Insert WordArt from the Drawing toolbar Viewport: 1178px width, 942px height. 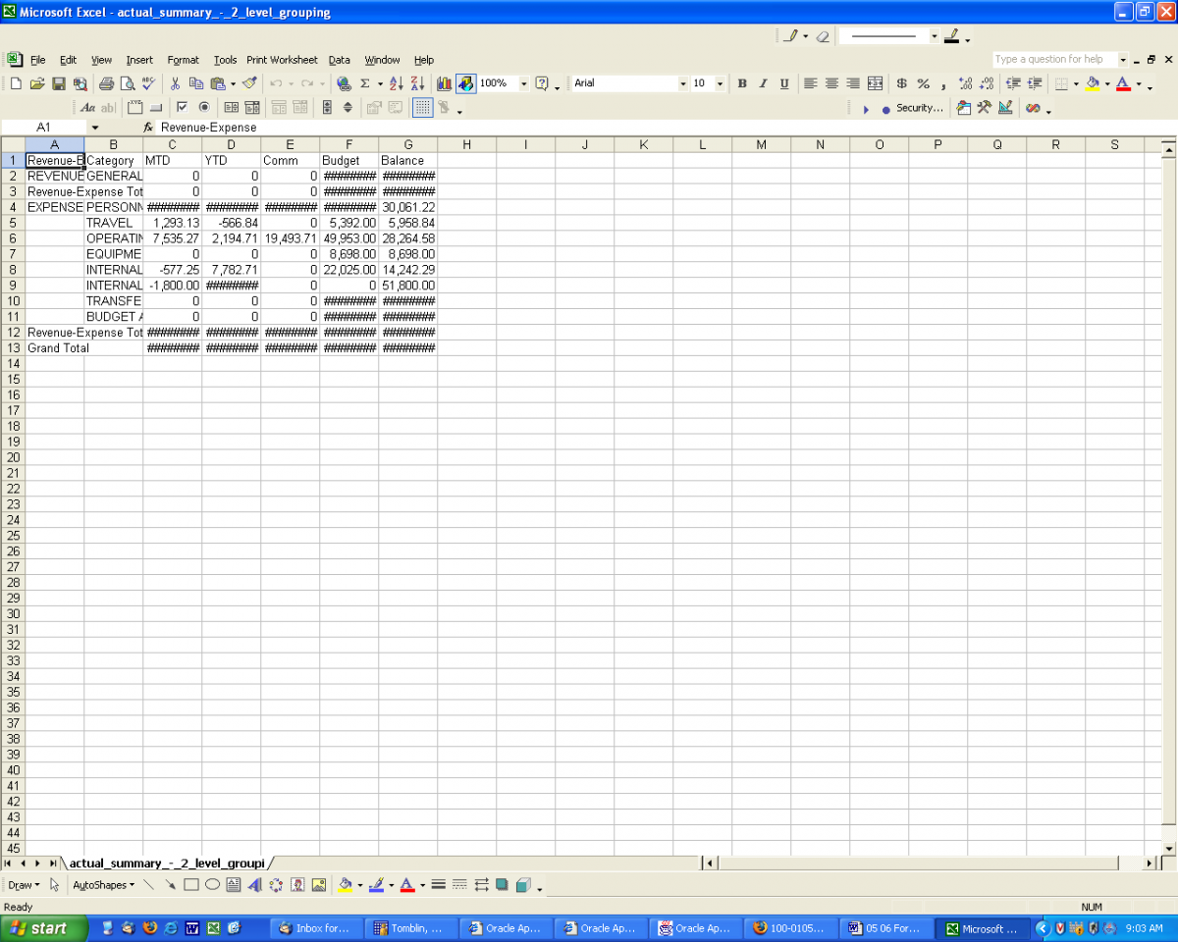(254, 885)
